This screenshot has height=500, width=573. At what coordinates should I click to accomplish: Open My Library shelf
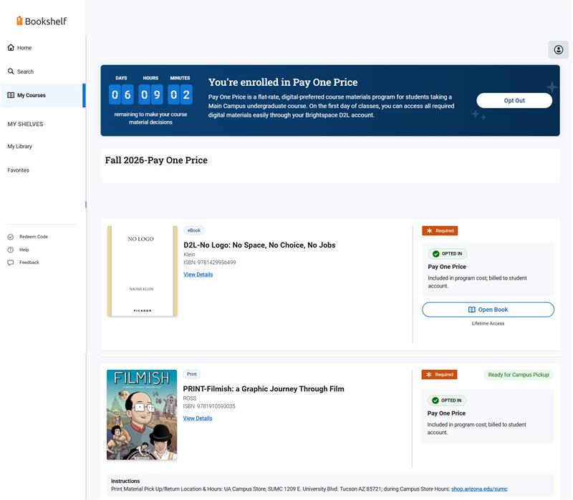click(20, 147)
